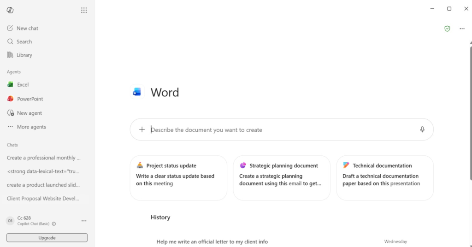Click the 'presentation' reference in documentation card
Image resolution: width=472 pixels, height=247 pixels.
pos(405,183)
